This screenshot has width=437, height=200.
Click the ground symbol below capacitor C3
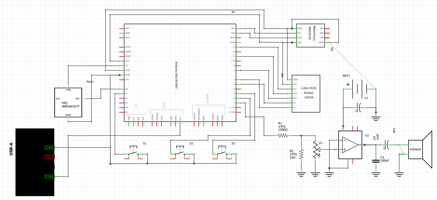coord(376,174)
